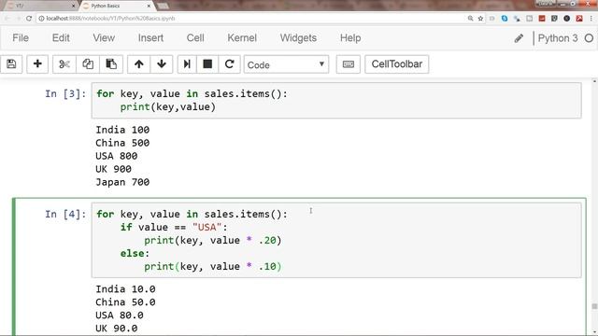This screenshot has width=598, height=336.
Task: Click the notebook scrollbar up arrow
Action: 594,81
